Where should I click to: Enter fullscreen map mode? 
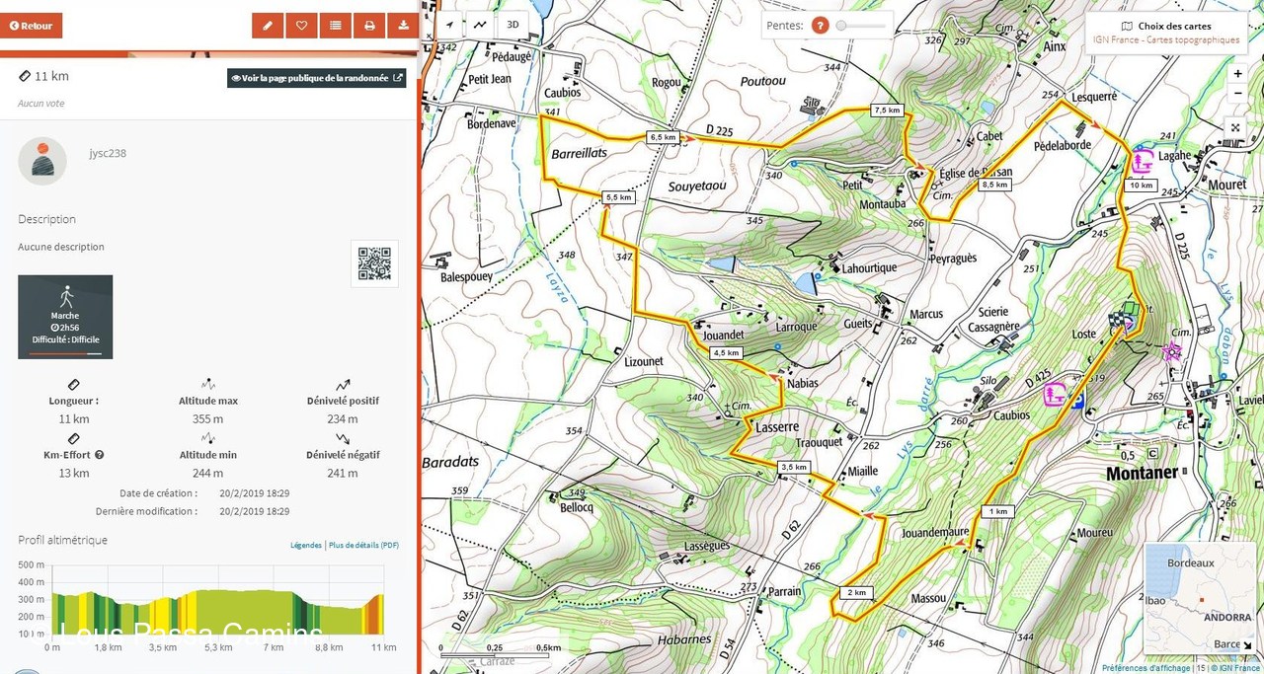click(1236, 127)
